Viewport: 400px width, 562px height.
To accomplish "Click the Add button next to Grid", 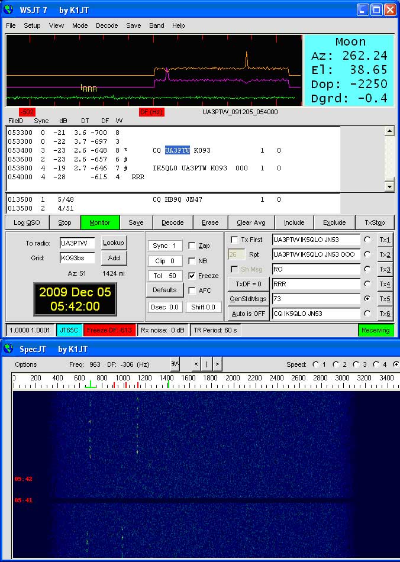I will pyautogui.click(x=114, y=258).
